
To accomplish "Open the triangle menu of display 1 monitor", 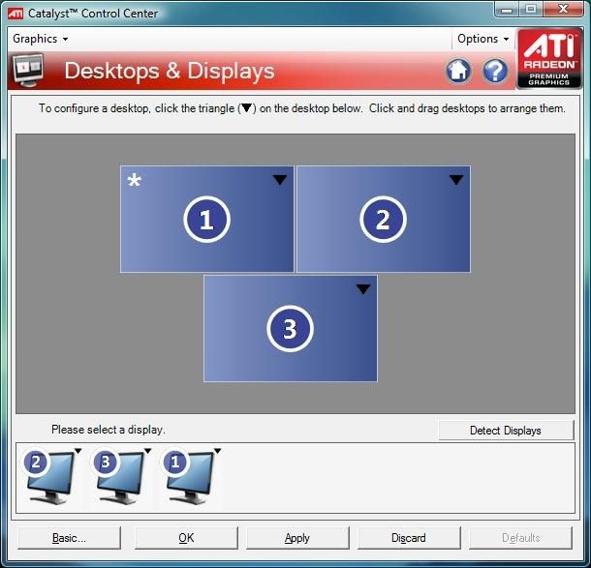I will pyautogui.click(x=217, y=451).
